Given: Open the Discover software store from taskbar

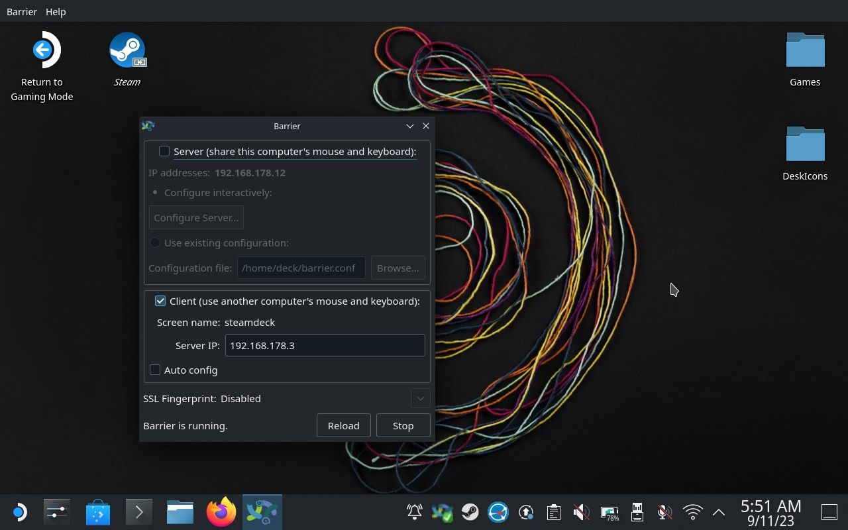Looking at the screenshot, I should tap(98, 511).
